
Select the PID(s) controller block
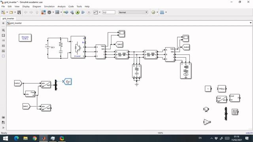(222, 89)
